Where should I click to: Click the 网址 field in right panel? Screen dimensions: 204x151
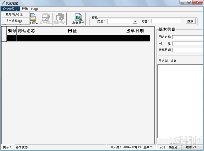(x=187, y=43)
